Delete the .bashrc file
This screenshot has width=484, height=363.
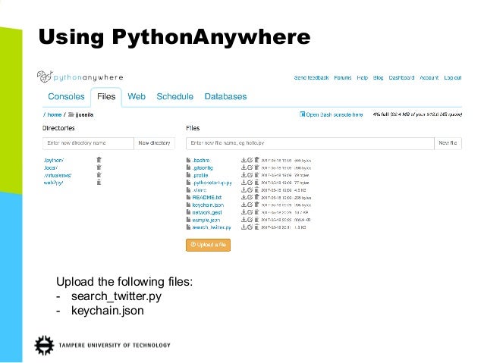[256, 160]
